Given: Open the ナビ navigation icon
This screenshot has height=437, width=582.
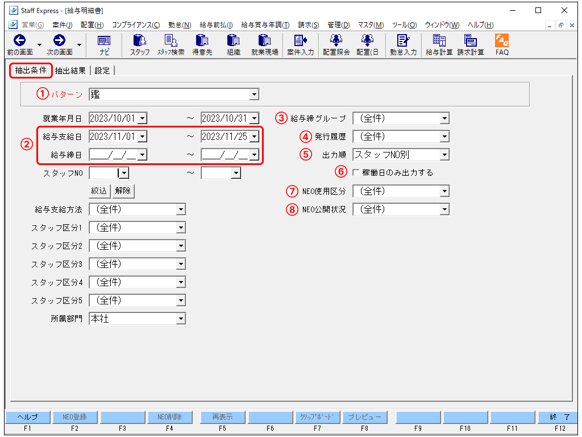Looking at the screenshot, I should [104, 44].
